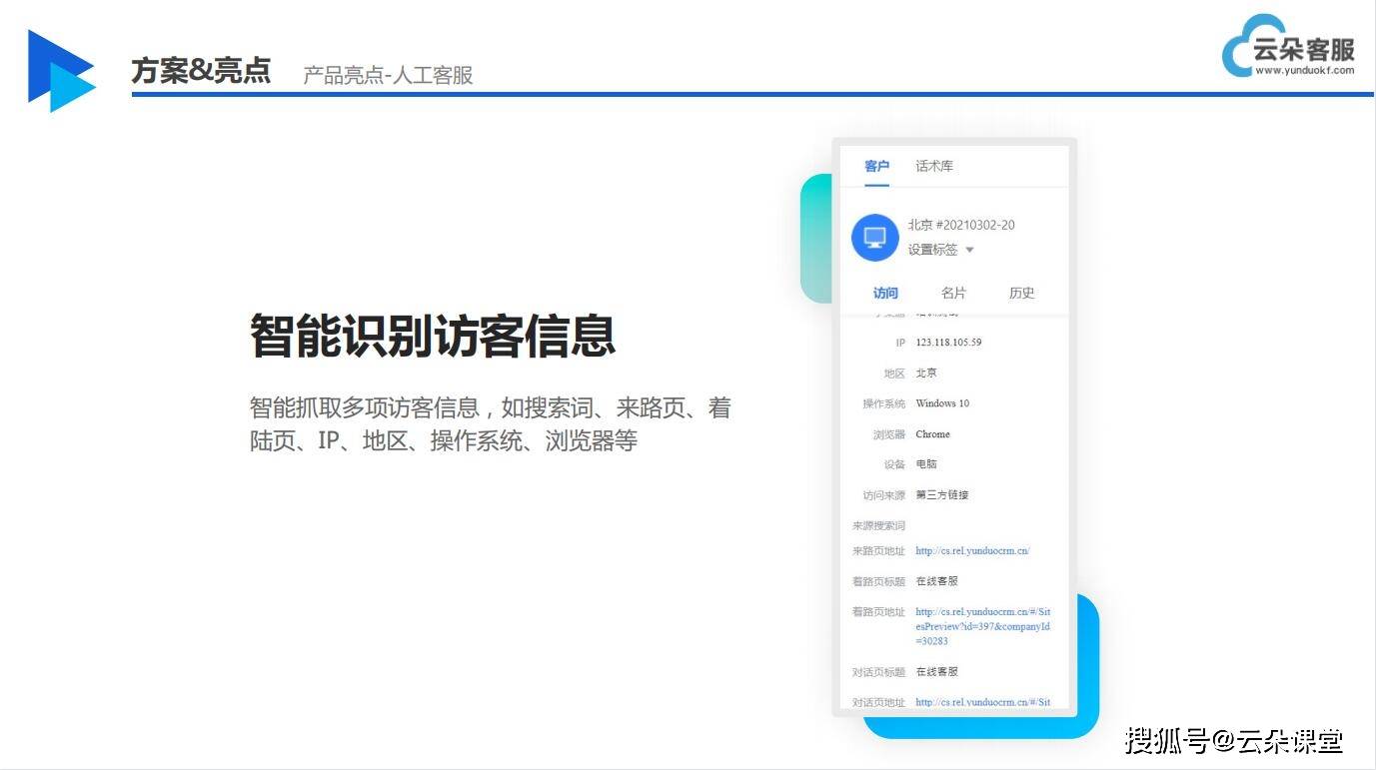Image resolution: width=1376 pixels, height=770 pixels.
Task: Switch to the 历史 tab
Action: [x=1021, y=293]
